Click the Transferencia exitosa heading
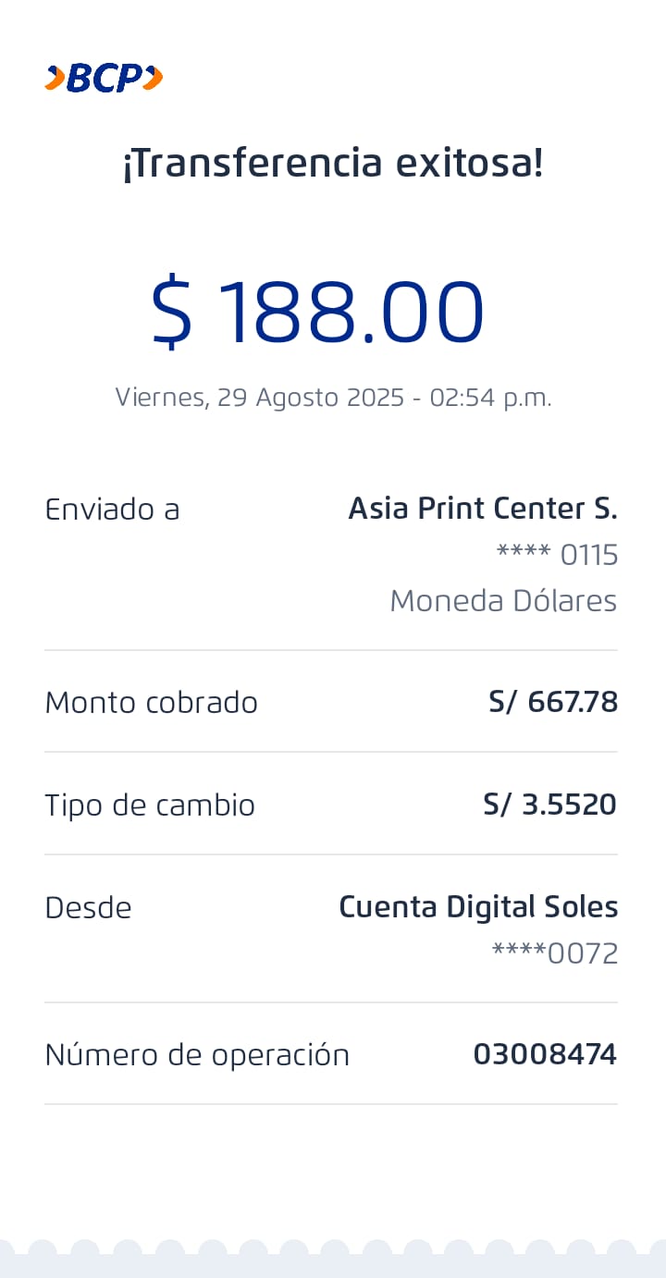The height and width of the screenshot is (1278, 666). click(333, 164)
